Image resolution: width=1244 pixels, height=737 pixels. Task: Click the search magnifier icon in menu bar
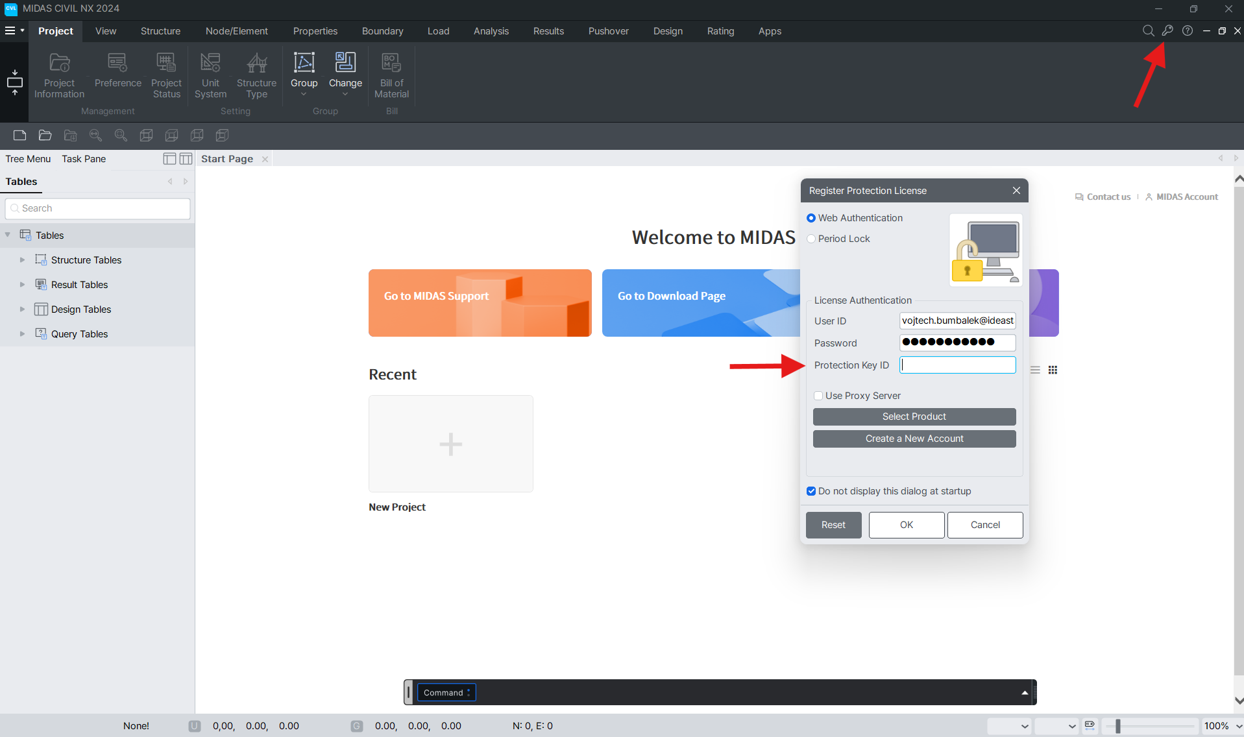coord(1148,30)
